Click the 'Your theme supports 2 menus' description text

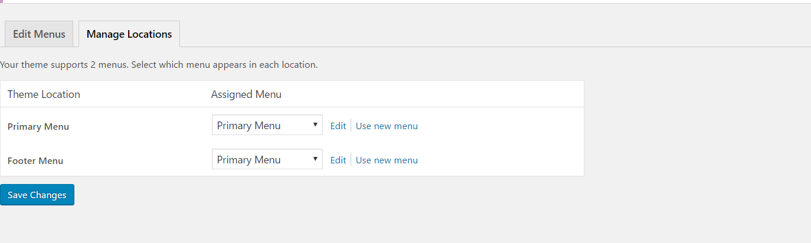point(159,65)
